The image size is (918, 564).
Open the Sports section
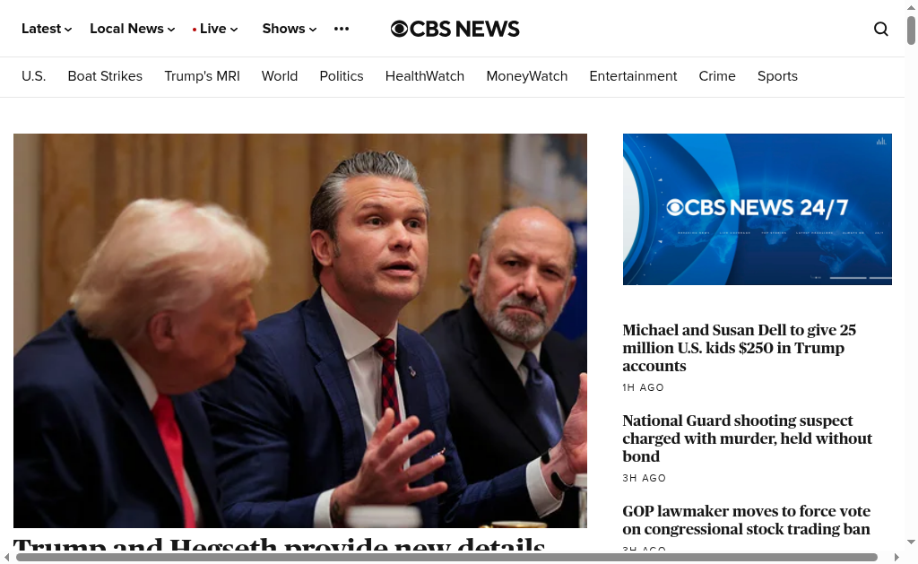pyautogui.click(x=777, y=76)
